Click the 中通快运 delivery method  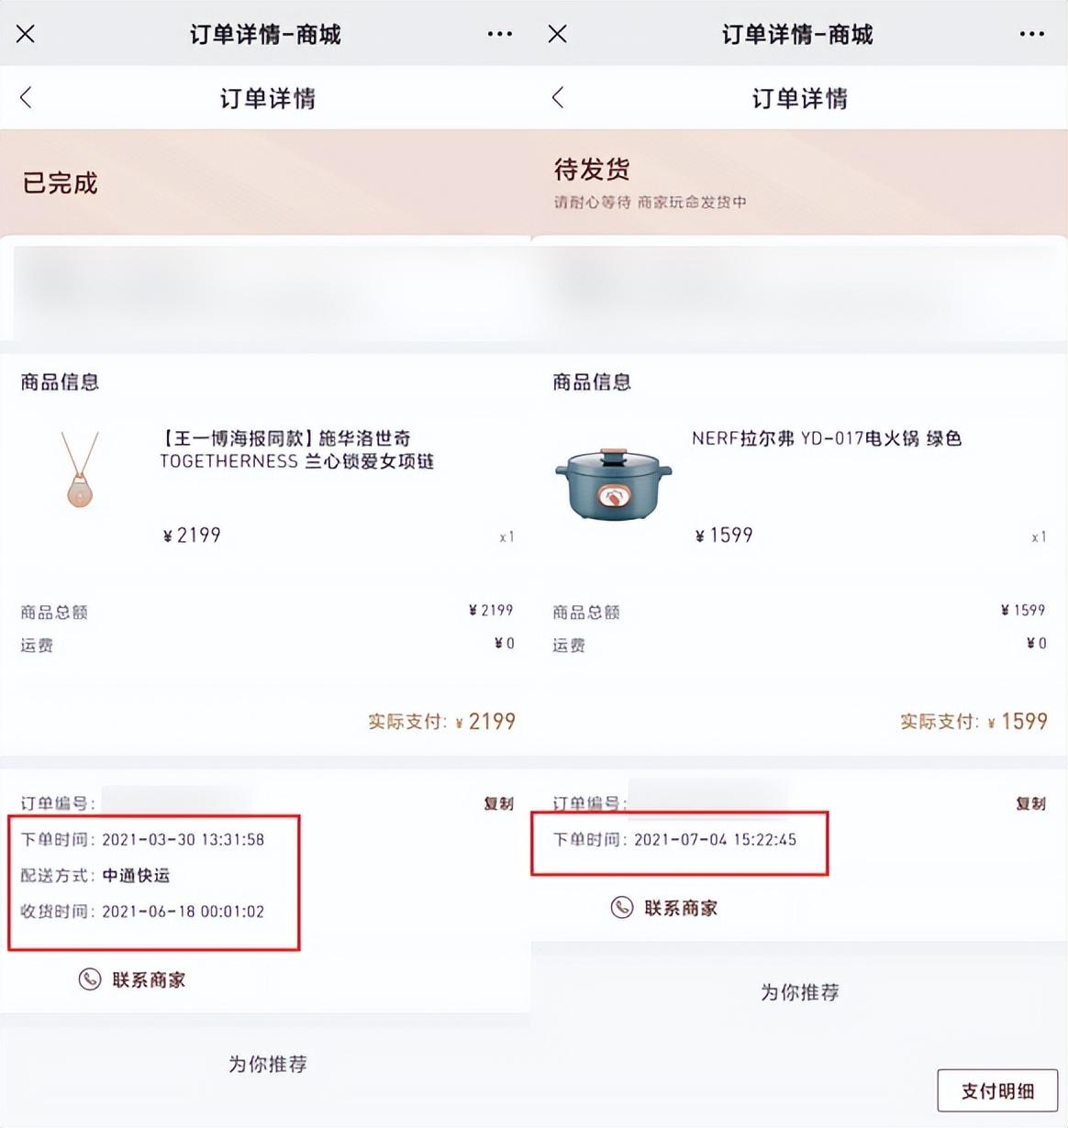pos(136,875)
